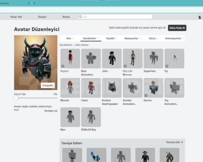Choose the Peyton character thumbnail
Viewport: 203px width, 162px height.
point(70,58)
